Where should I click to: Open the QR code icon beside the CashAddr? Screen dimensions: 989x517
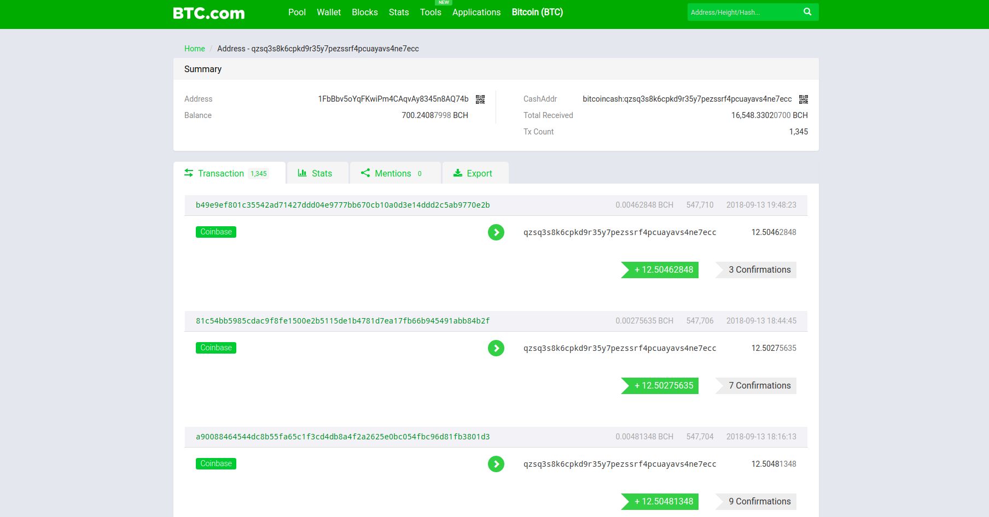pos(804,99)
